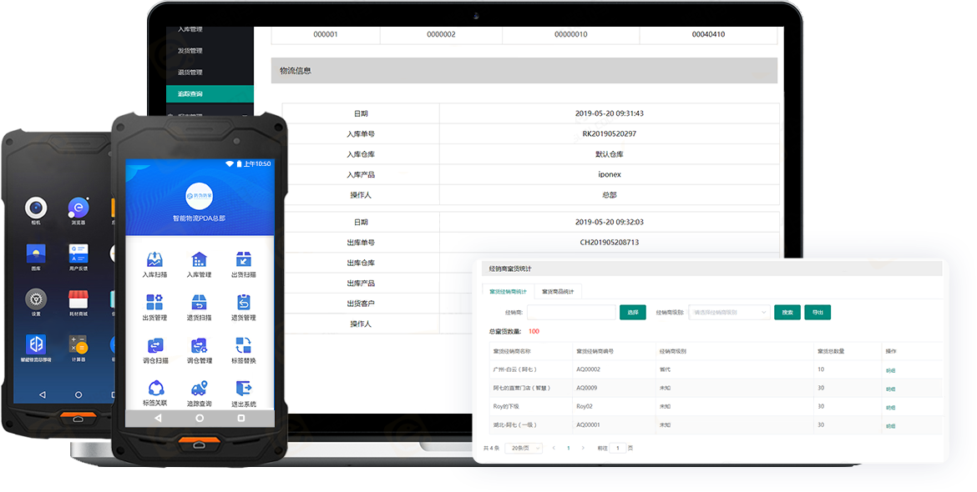Image resolution: width=977 pixels, height=492 pixels.
Task: Tap the 入库扫描 icon on the PDA
Action: tap(155, 259)
